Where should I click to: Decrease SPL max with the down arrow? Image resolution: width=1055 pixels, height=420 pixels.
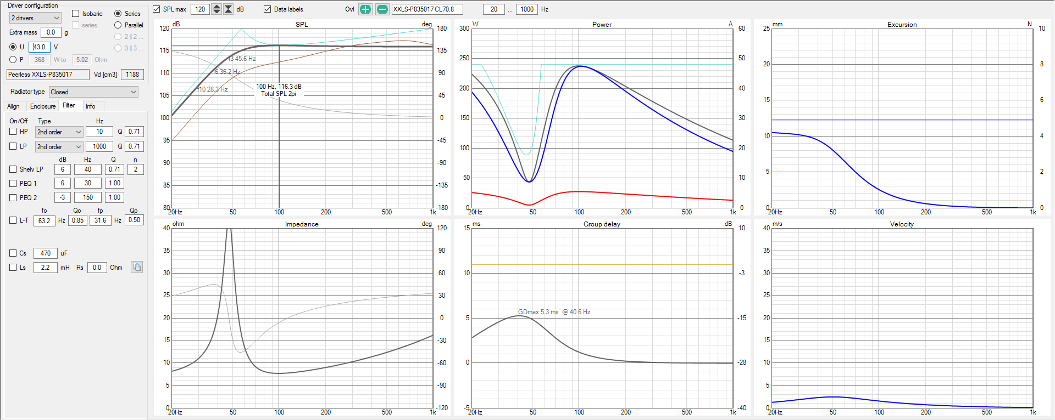[x=216, y=12]
